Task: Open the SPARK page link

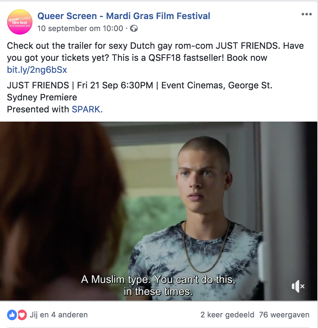Action: tap(87, 109)
